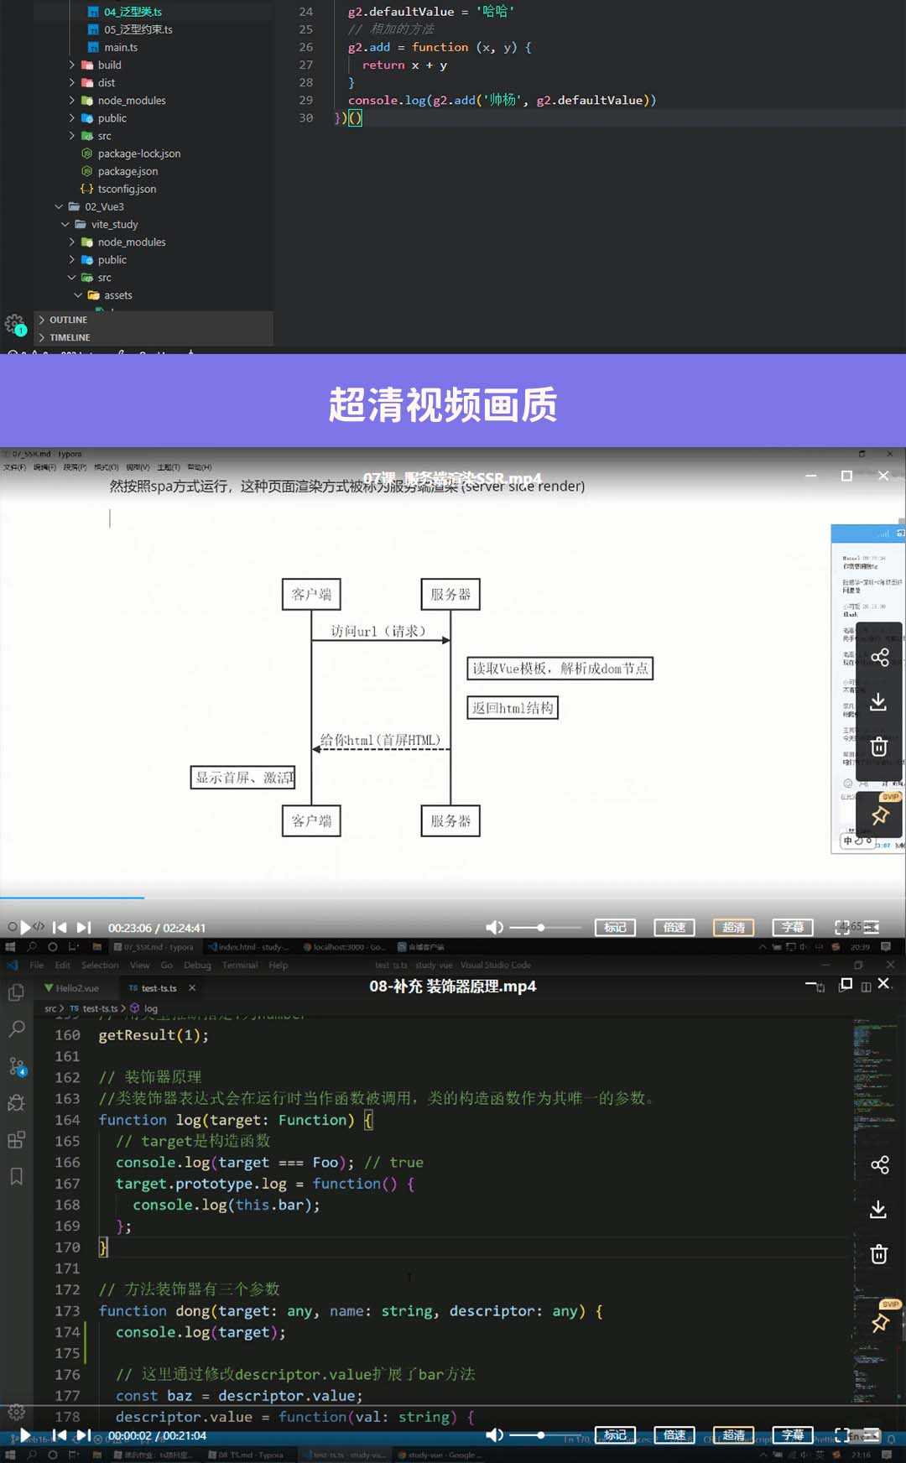This screenshot has width=906, height=1463.
Task: Open VS Code Explorer activity bar icon
Action: click(x=16, y=992)
